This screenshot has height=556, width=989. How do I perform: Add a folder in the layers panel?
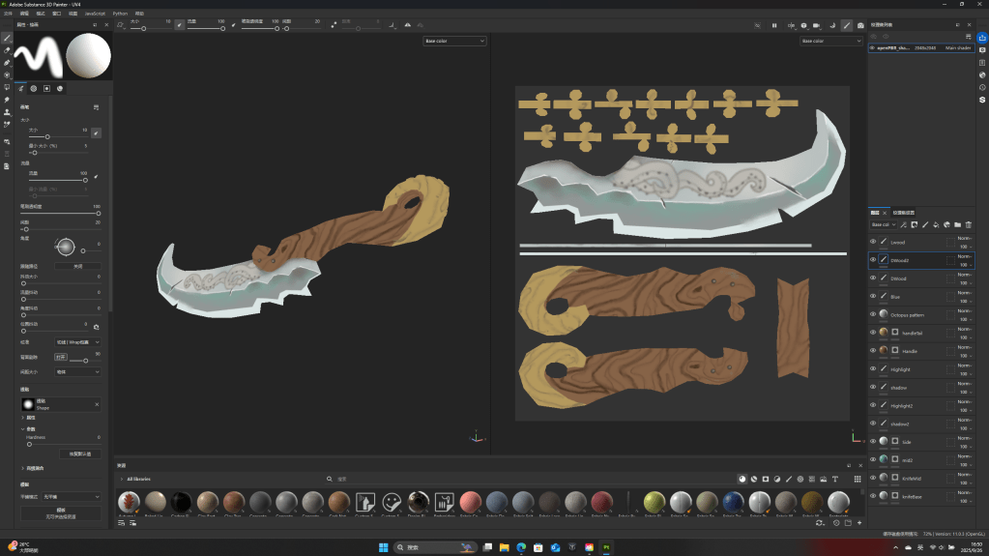click(957, 224)
